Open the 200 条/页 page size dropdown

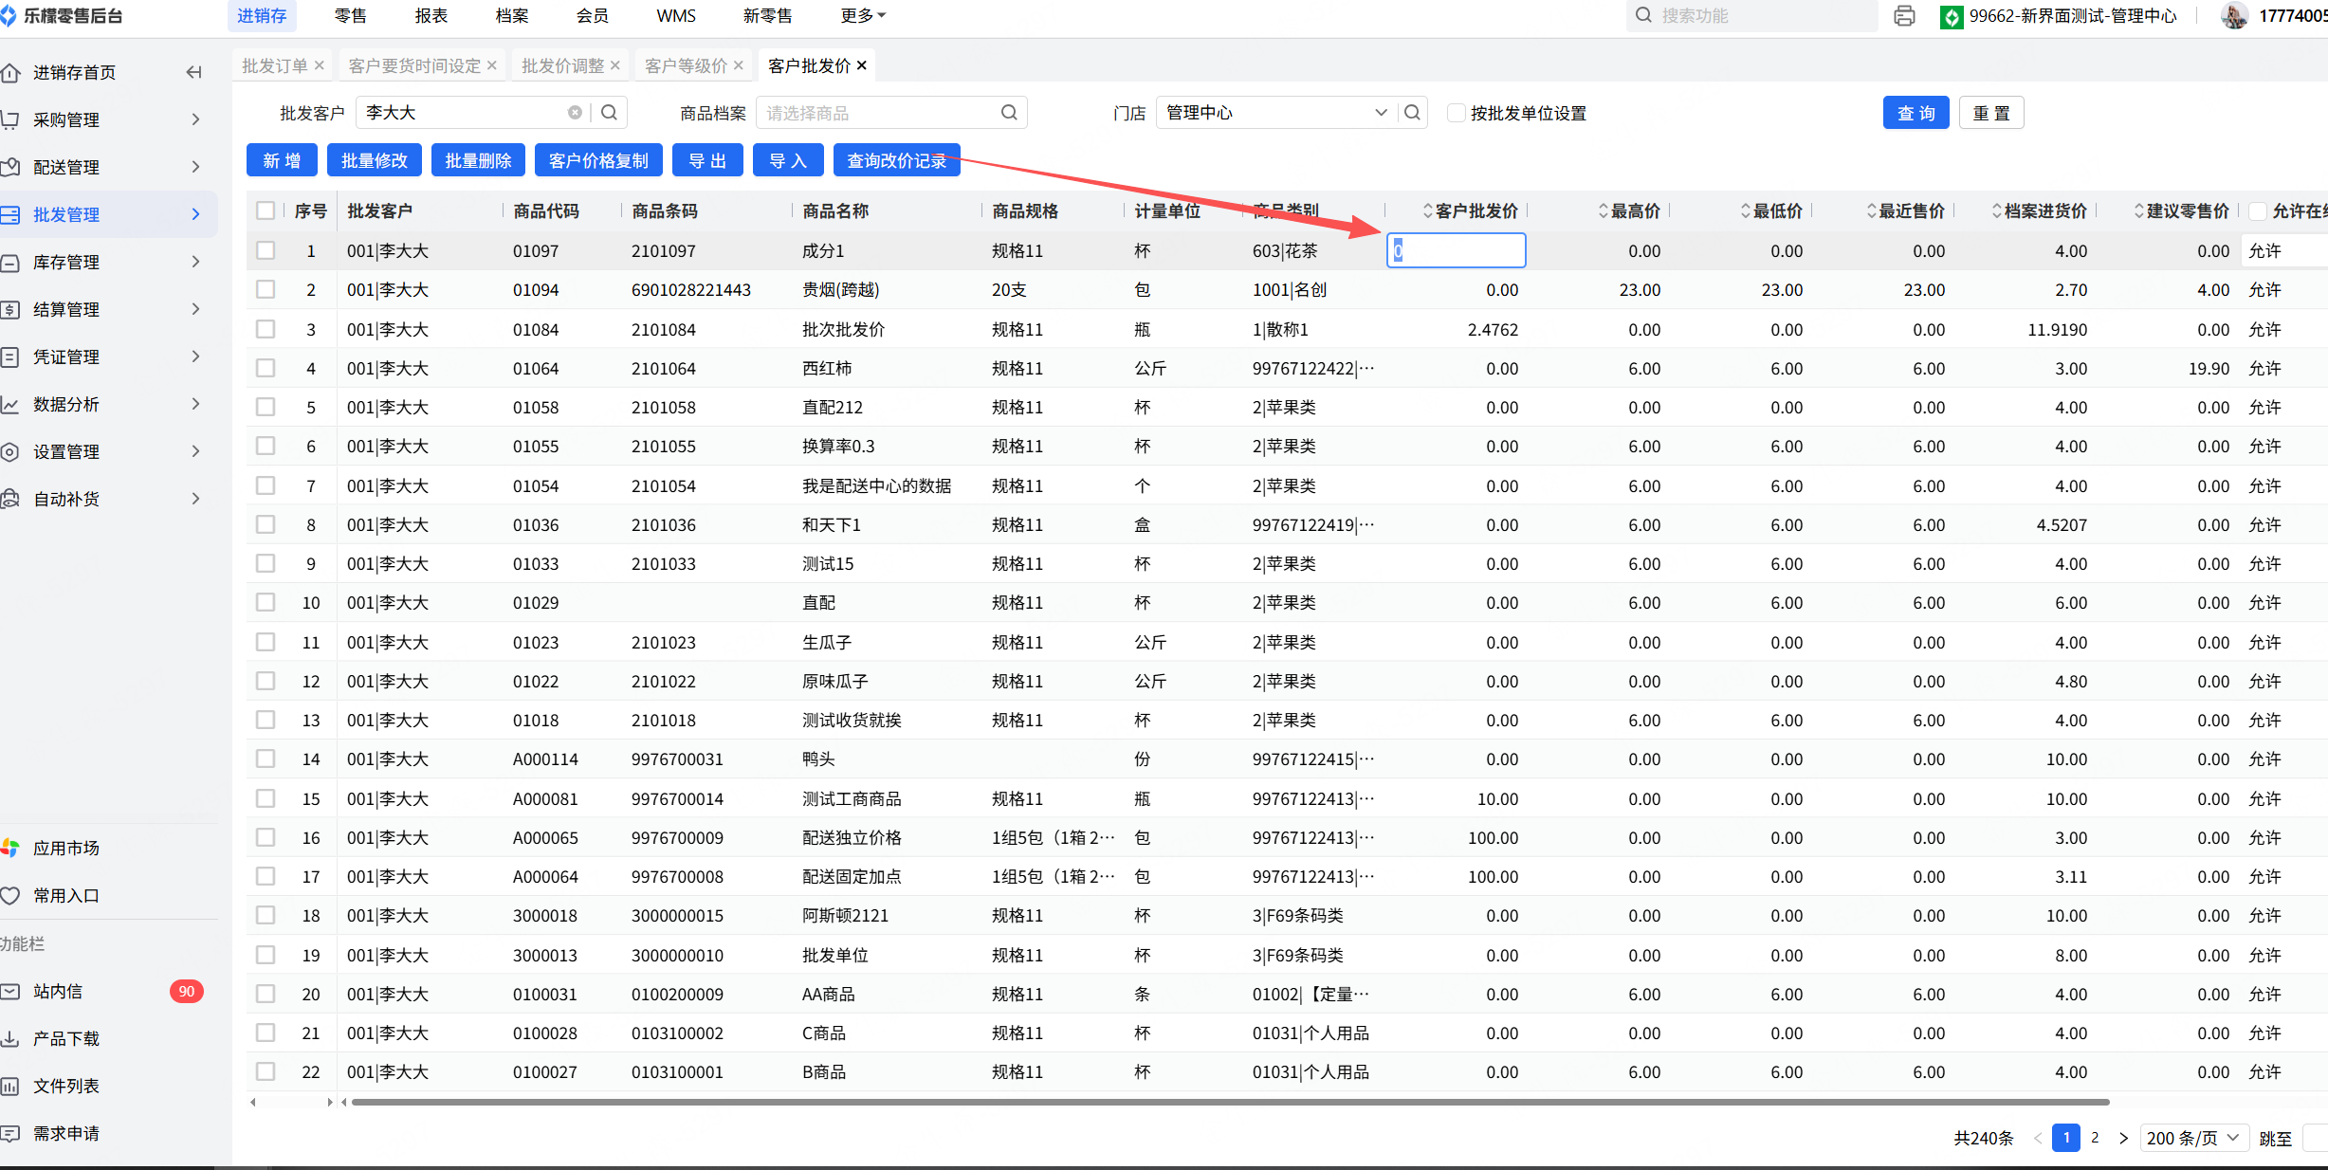(2193, 1138)
